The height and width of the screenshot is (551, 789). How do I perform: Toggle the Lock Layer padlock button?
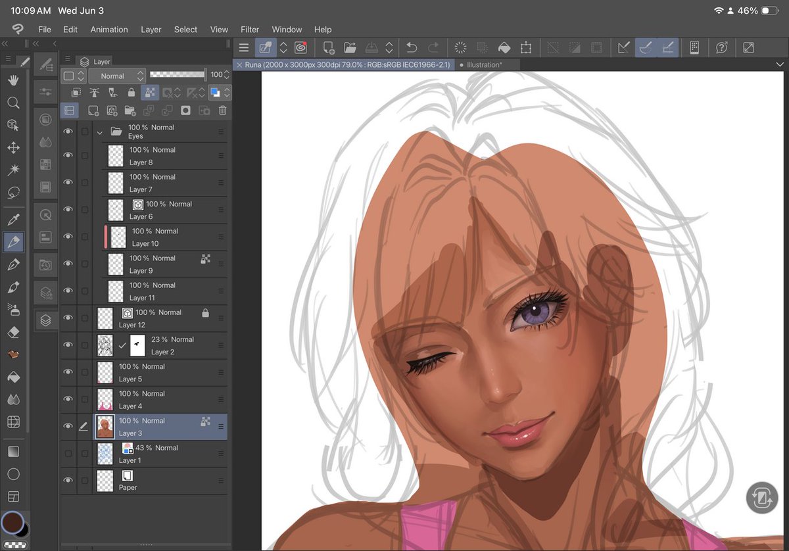(x=131, y=93)
